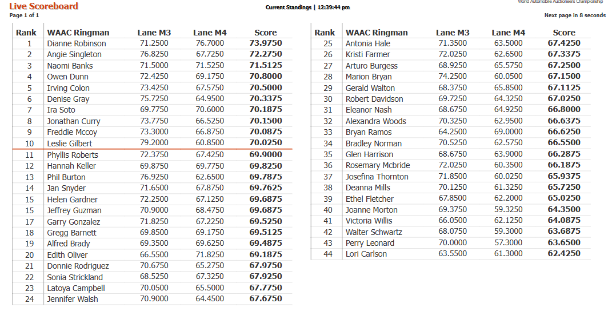Click the Page 1 of 1 indicator

(24, 15)
